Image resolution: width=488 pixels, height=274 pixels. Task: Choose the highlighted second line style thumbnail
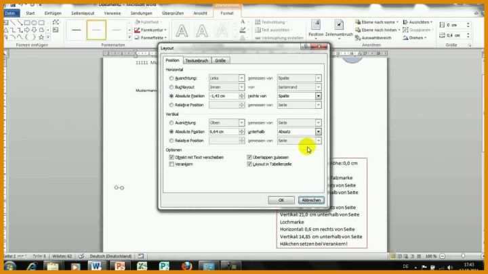point(96,30)
